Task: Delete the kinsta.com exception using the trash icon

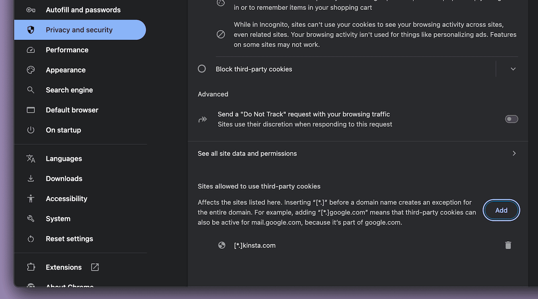Action: click(508, 245)
